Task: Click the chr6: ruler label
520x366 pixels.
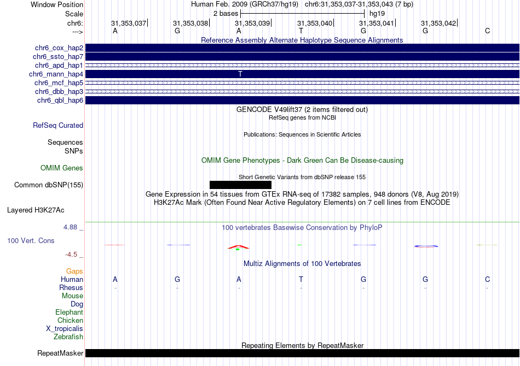Action: (75, 23)
